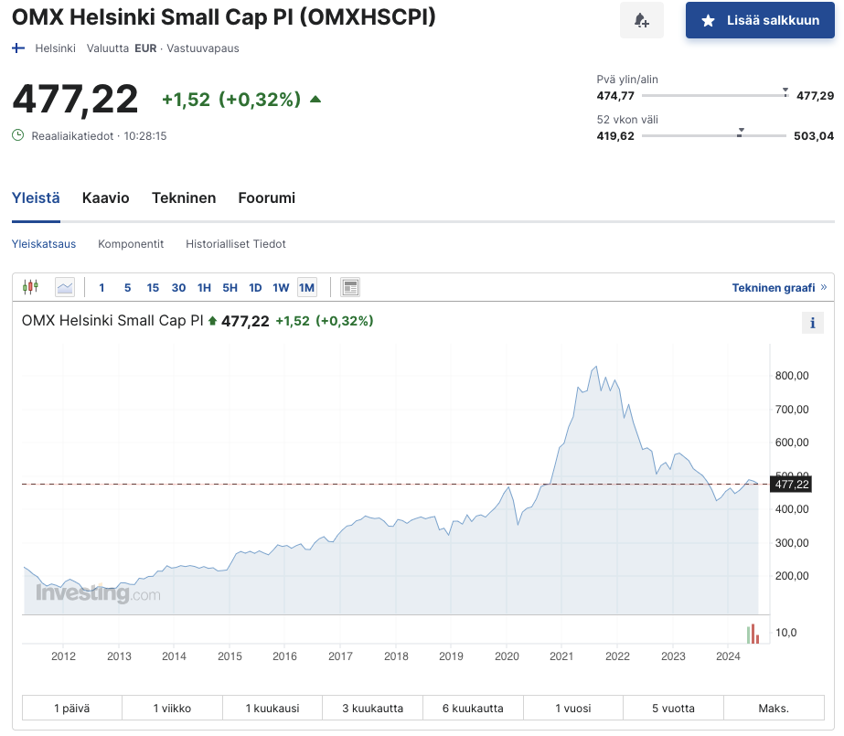The image size is (844, 736).
Task: Open the Foorumi tab
Action: click(x=266, y=197)
